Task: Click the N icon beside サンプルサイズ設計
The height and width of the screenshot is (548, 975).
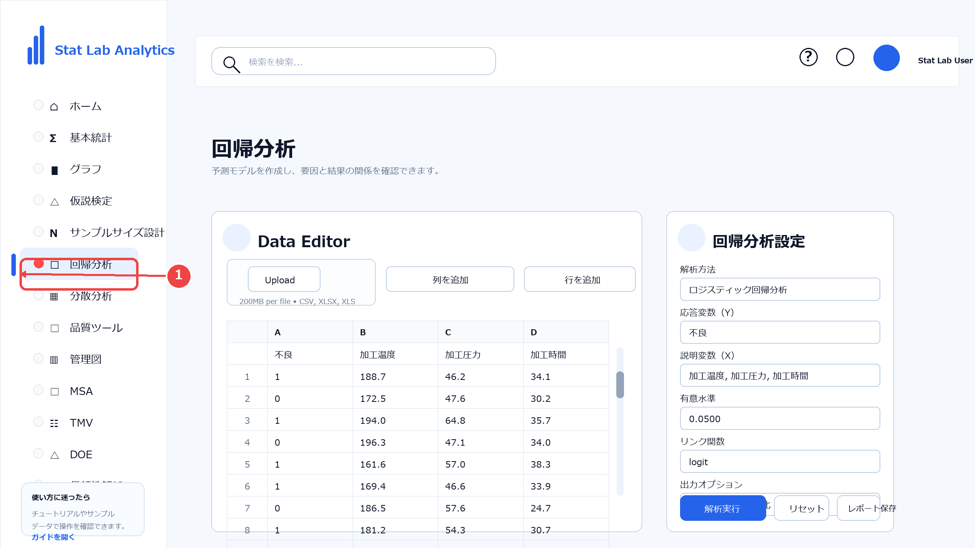Action: click(x=54, y=233)
